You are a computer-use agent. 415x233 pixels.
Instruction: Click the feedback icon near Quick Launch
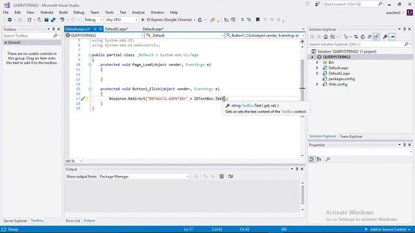pos(317,5)
